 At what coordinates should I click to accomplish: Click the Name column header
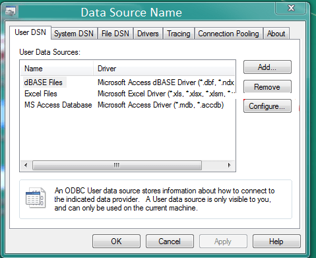point(57,69)
